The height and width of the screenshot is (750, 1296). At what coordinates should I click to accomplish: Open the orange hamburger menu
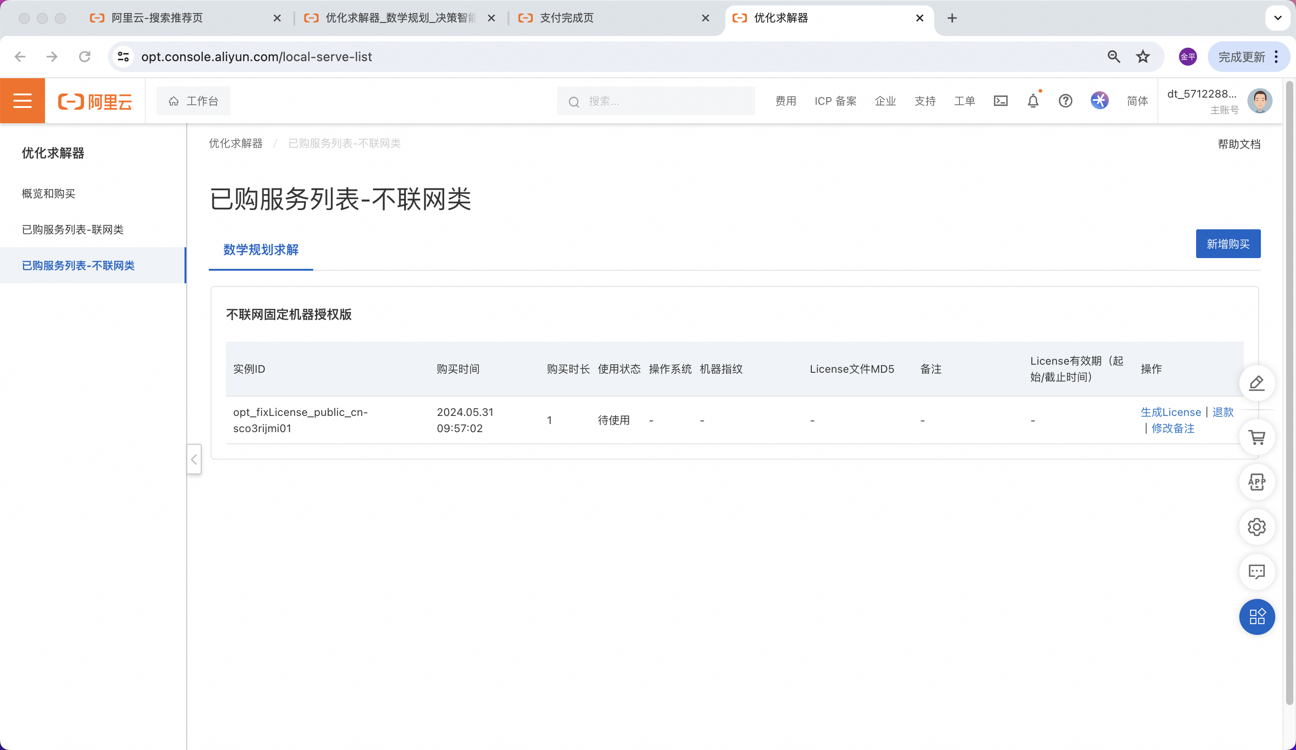point(22,101)
